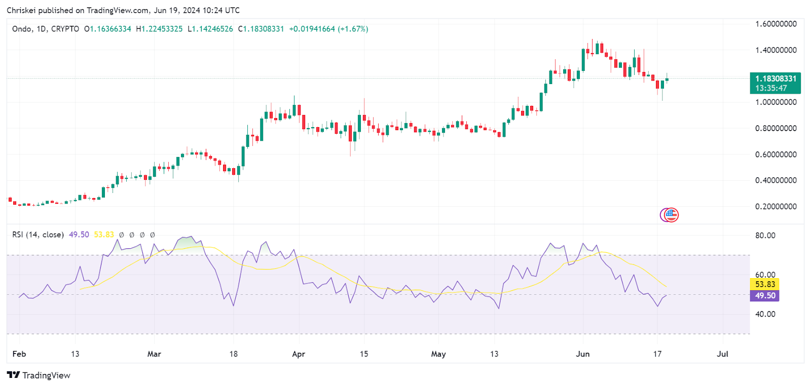Click the Feb date axis label
Image resolution: width=811 pixels, height=387 pixels.
point(19,354)
